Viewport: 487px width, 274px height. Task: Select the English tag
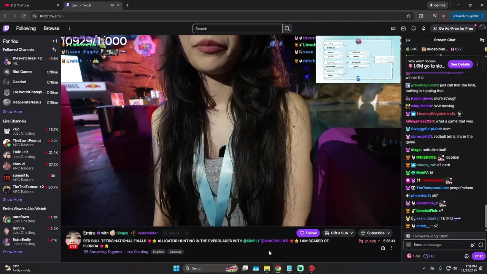tap(158, 252)
